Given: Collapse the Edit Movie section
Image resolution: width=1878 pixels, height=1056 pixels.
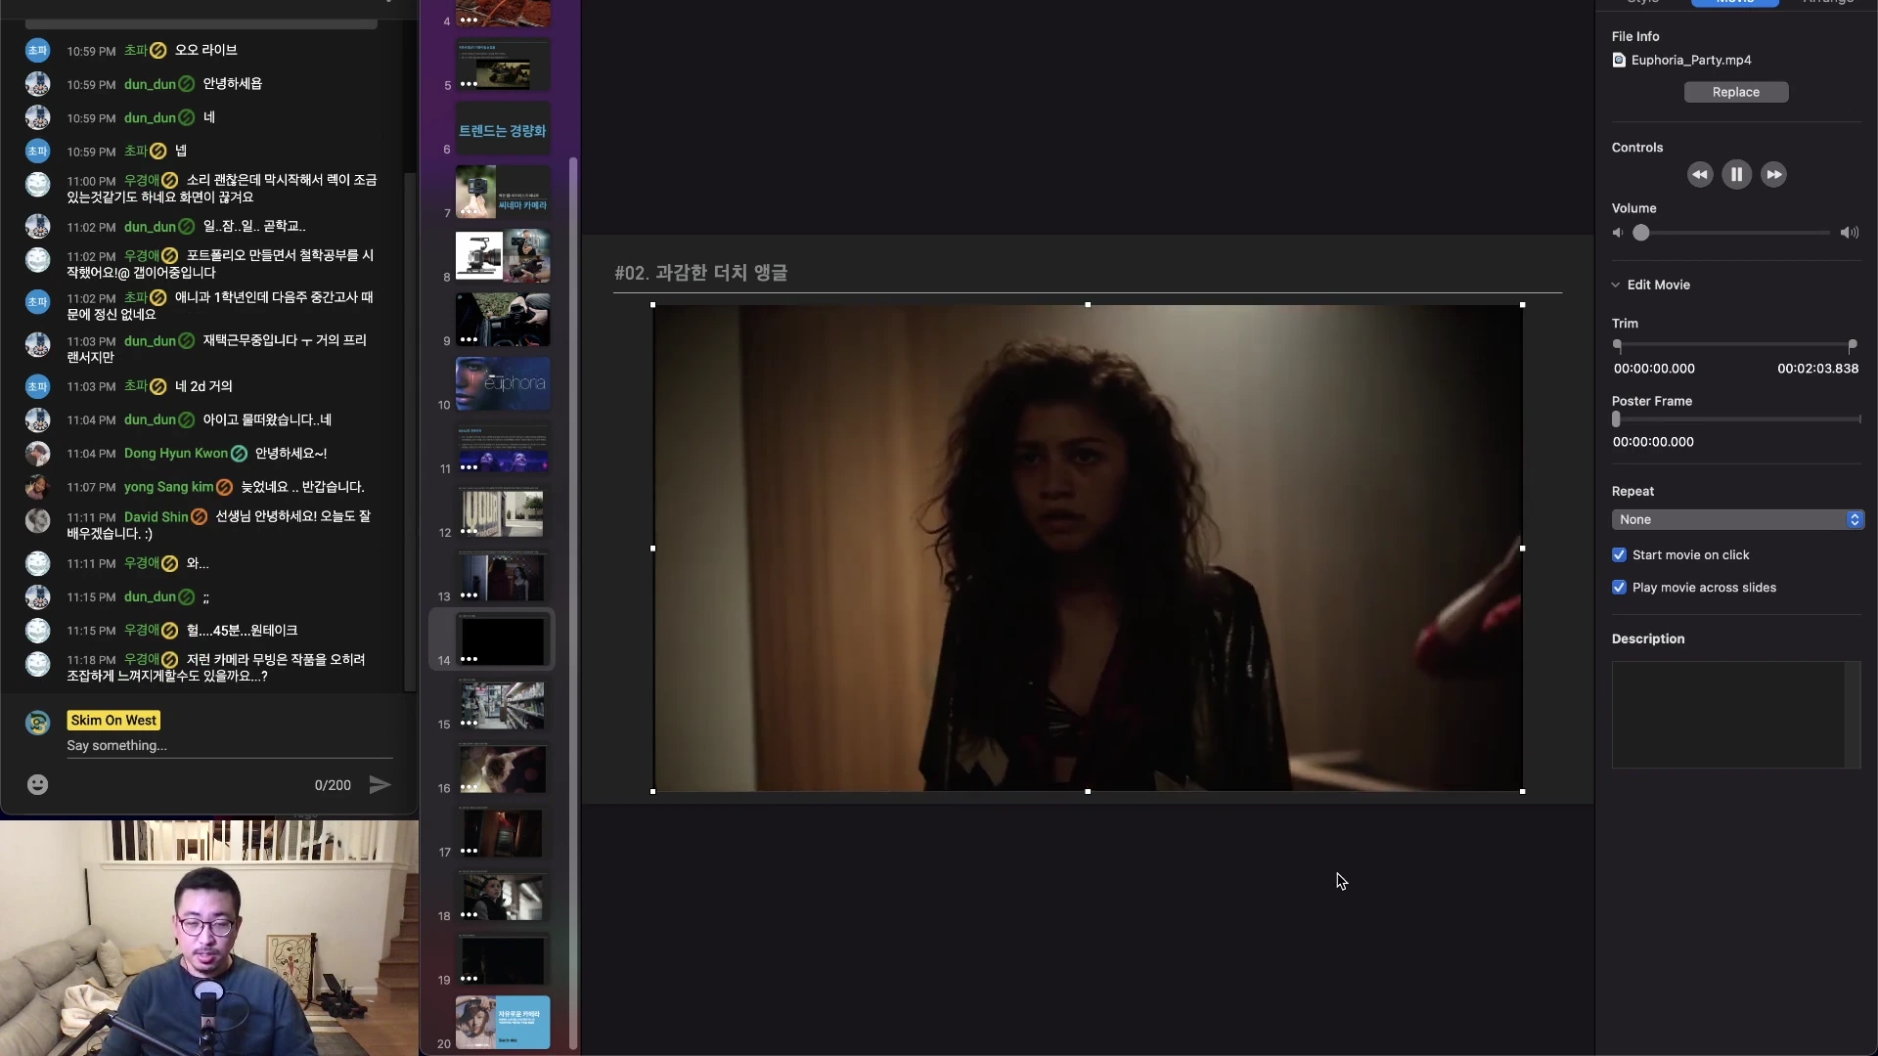Looking at the screenshot, I should coord(1615,286).
